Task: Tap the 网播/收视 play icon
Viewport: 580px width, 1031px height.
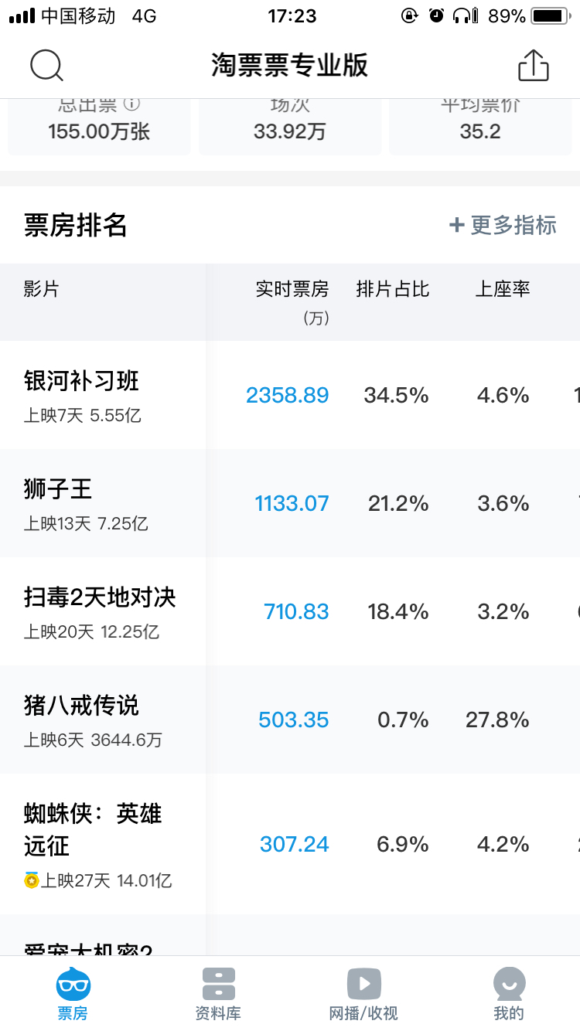Action: point(363,985)
